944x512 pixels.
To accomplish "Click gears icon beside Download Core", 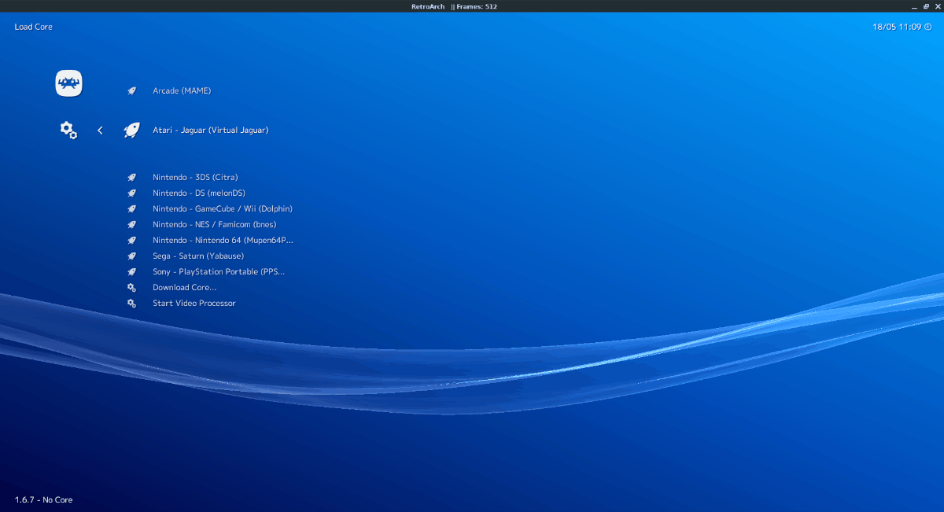I will pos(131,288).
